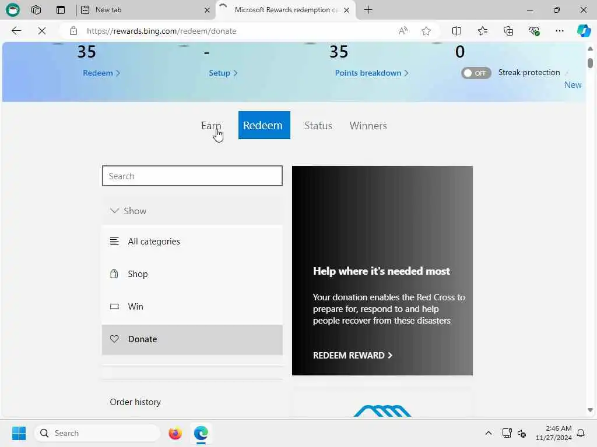The height and width of the screenshot is (447, 597).
Task: Open the Windows Start menu
Action: point(19,433)
